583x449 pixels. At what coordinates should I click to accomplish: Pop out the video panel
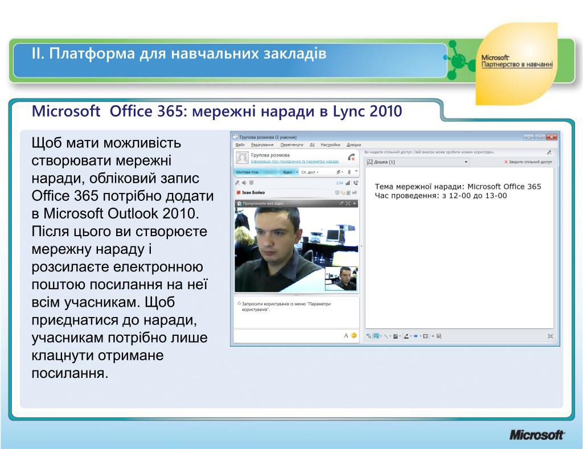coord(341,203)
